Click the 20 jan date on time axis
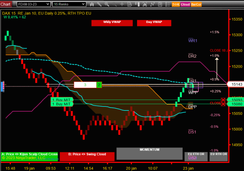 pos(131,168)
